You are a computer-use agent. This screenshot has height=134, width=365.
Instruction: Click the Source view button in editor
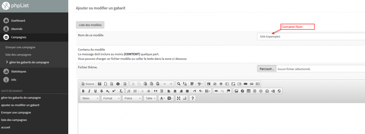[88, 84]
